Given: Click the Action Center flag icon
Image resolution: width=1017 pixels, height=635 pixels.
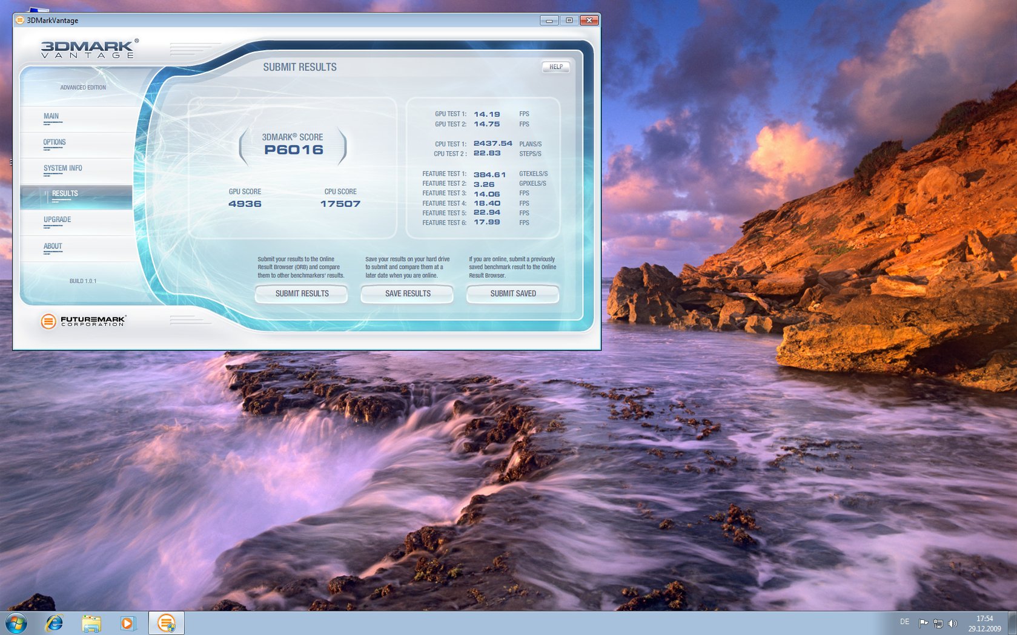Looking at the screenshot, I should [923, 623].
